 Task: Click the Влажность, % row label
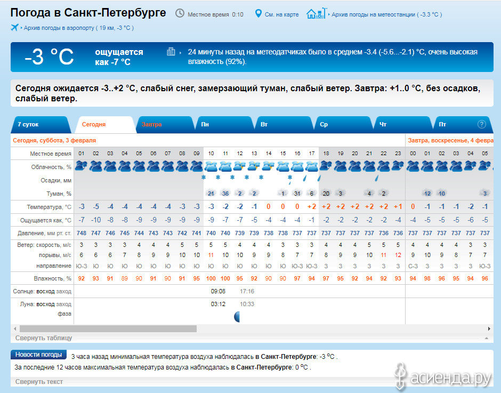tap(52, 278)
